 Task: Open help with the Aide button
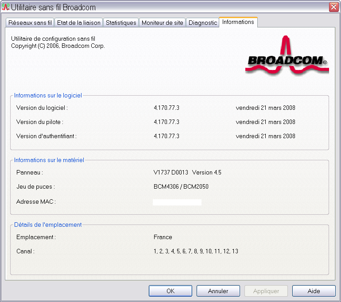tap(314, 291)
